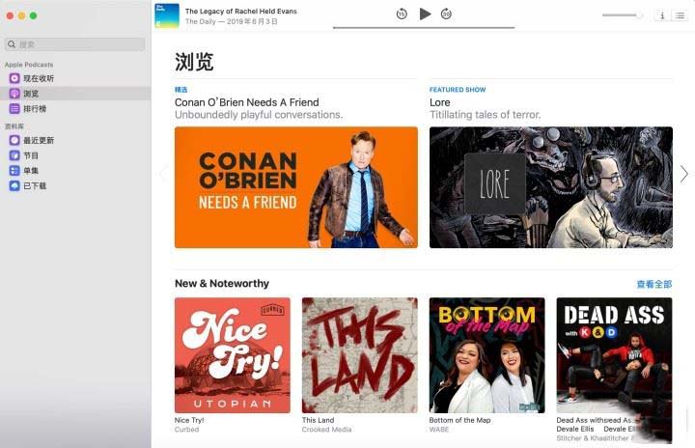Click the 查看全部 (See All) link
This screenshot has height=448, width=695.
(x=654, y=284)
